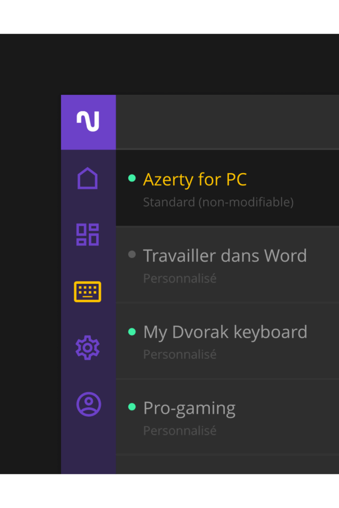Click Personnalisé under Travailler dans Word
This screenshot has width=339, height=508.
click(180, 279)
